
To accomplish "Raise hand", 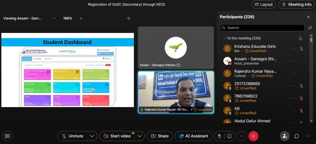I will click(219, 136).
